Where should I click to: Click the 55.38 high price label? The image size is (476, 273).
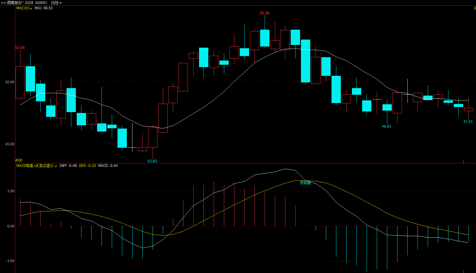(x=264, y=13)
